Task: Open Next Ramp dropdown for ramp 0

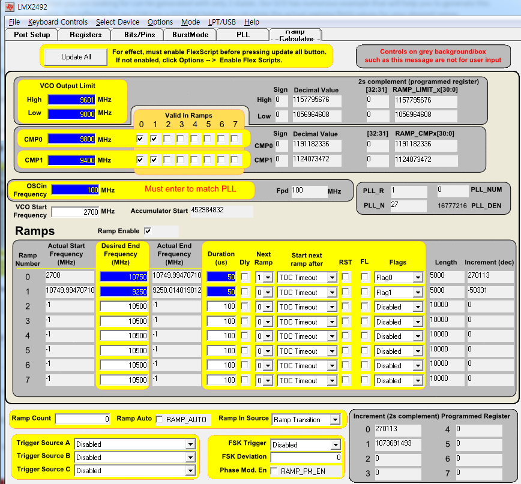Action: point(264,277)
